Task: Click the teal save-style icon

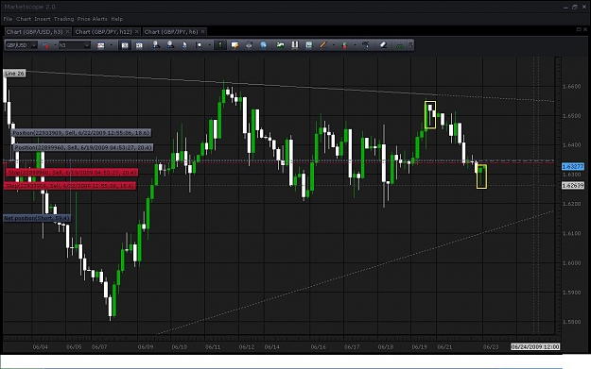Action: (308, 45)
